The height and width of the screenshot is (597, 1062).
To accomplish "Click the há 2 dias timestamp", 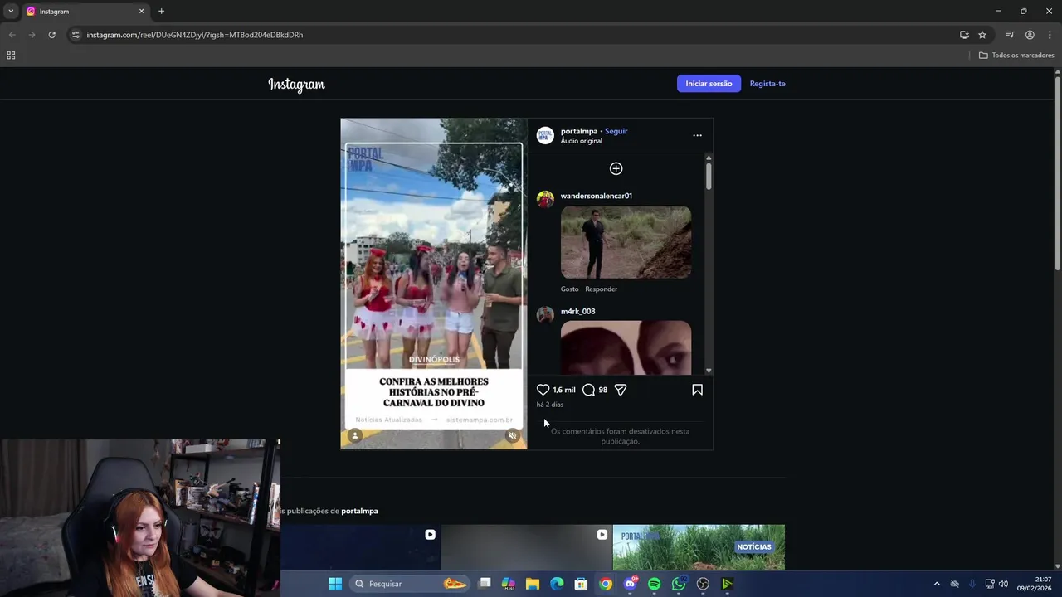I will point(550,405).
